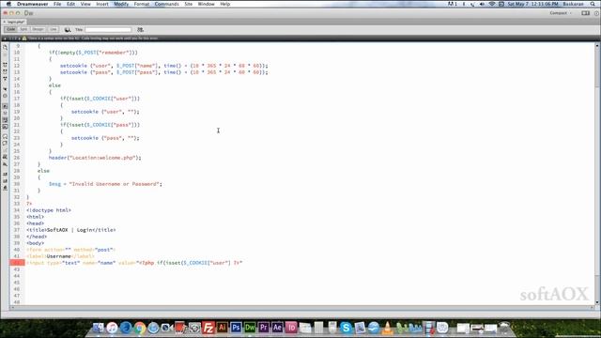Open the Format menu
The image size is (601, 338).
click(142, 4)
